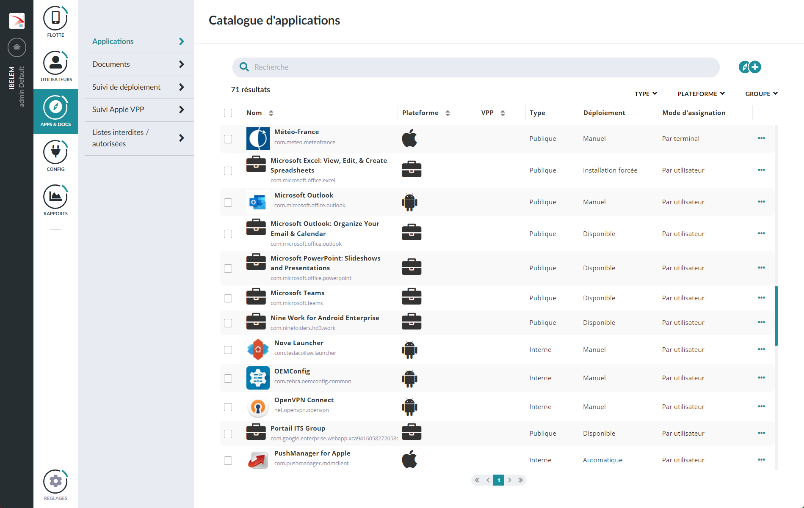The image size is (804, 508).
Task: Click the red logo in top corner
Action: pyautogui.click(x=17, y=21)
